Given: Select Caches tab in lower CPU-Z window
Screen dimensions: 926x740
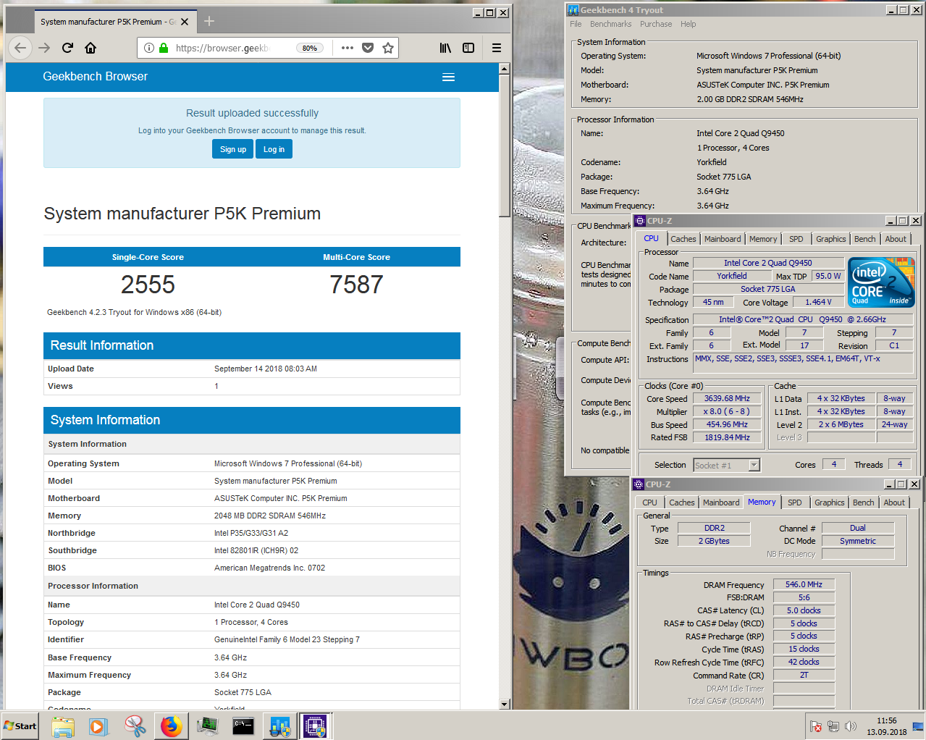Looking at the screenshot, I should [x=681, y=503].
